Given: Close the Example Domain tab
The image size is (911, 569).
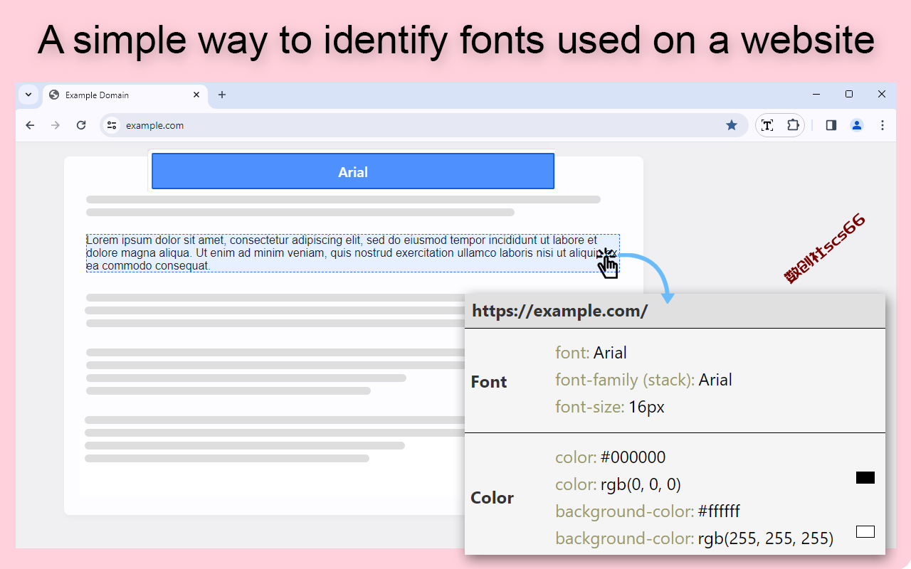Looking at the screenshot, I should [x=196, y=95].
